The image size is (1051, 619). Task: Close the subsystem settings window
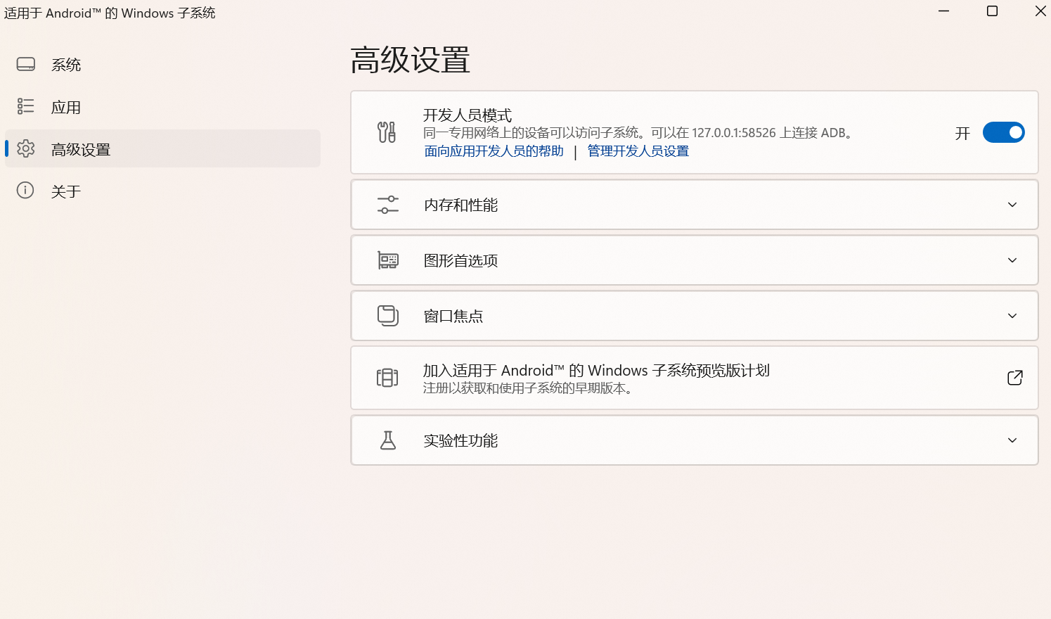coord(1040,11)
